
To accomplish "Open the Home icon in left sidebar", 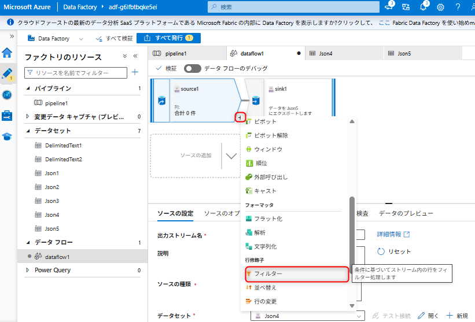I will pyautogui.click(x=7, y=53).
